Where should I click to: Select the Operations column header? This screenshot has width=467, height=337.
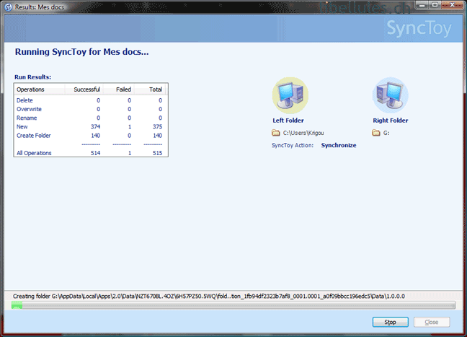pyautogui.click(x=40, y=89)
